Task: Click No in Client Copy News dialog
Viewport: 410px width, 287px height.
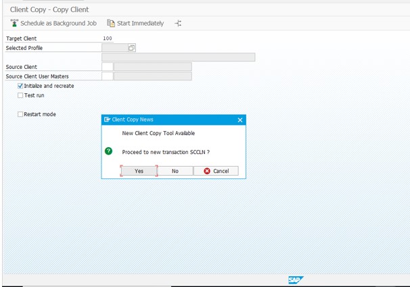Action: [x=175, y=171]
